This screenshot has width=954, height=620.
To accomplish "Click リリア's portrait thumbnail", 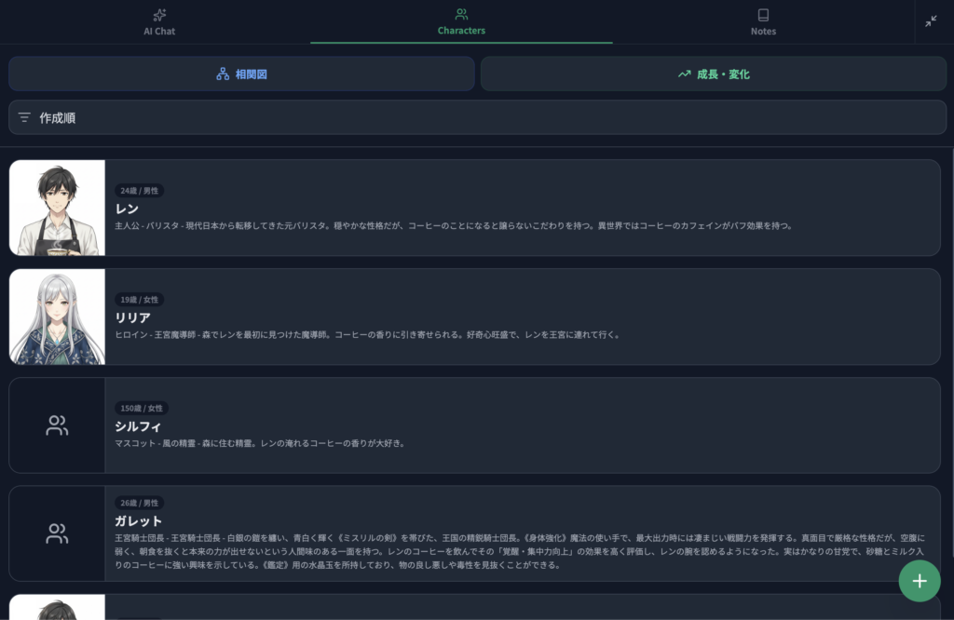I will 57,317.
